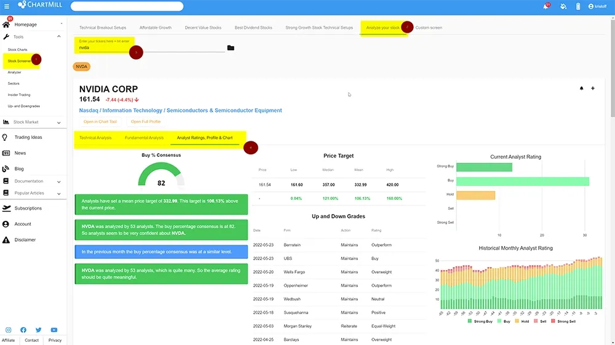Open the Privacy footer link
Image resolution: width=615 pixels, height=345 pixels.
click(55, 340)
